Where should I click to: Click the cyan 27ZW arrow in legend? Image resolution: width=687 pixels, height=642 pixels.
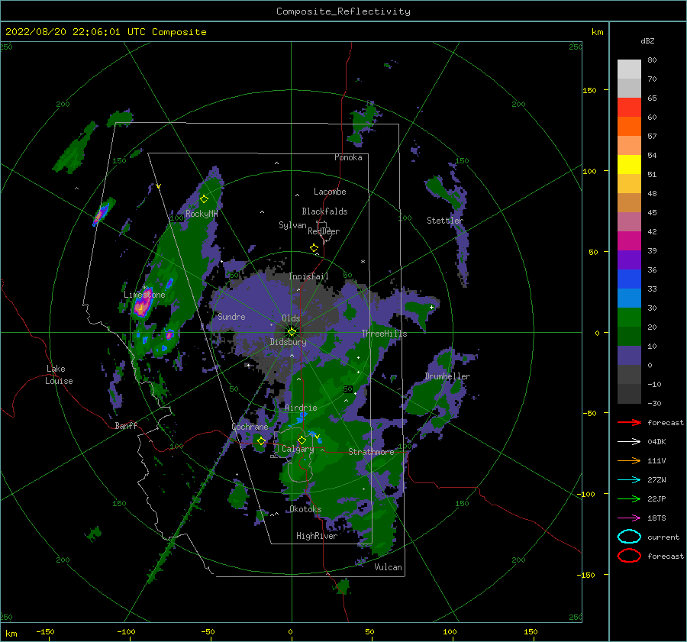pyautogui.click(x=629, y=479)
